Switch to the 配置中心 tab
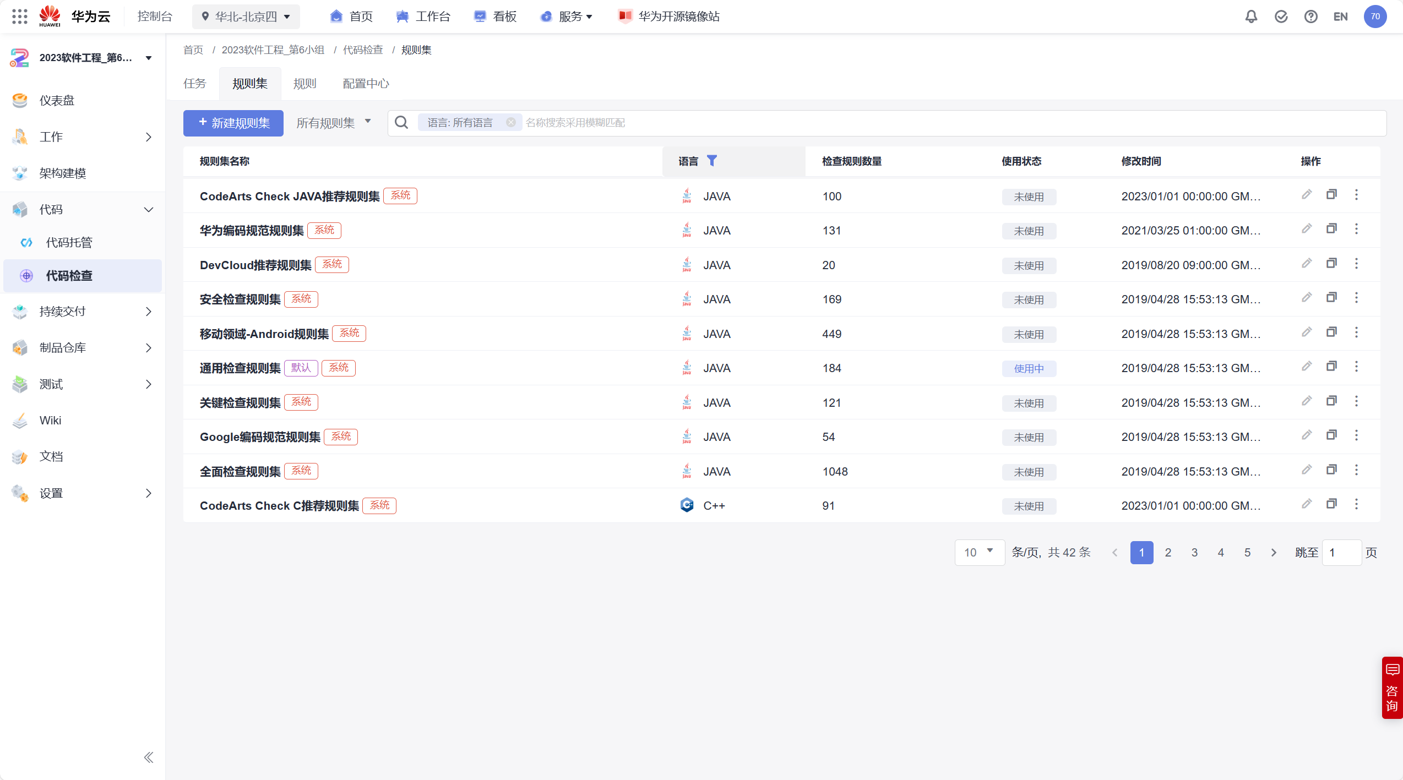 pyautogui.click(x=366, y=84)
